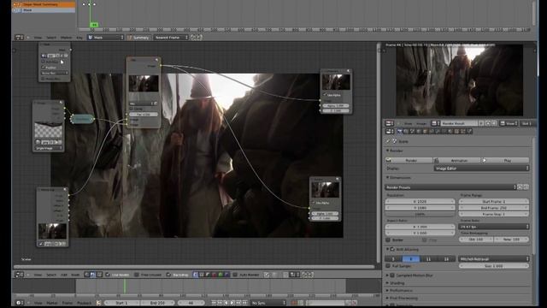The image size is (547, 308).
Task: Click the End Frame 250 field in Properties
Action: click(494, 208)
